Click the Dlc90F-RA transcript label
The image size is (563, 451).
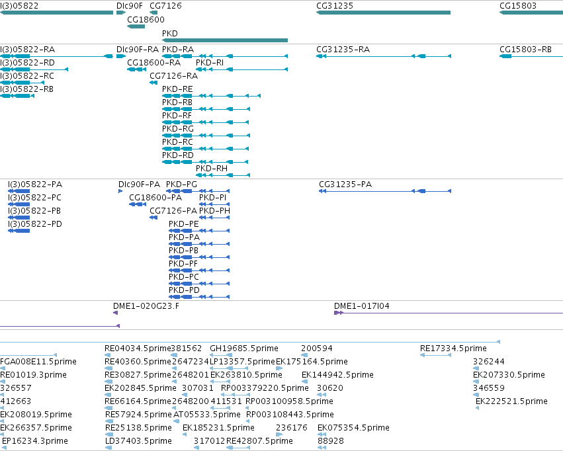[x=138, y=49]
